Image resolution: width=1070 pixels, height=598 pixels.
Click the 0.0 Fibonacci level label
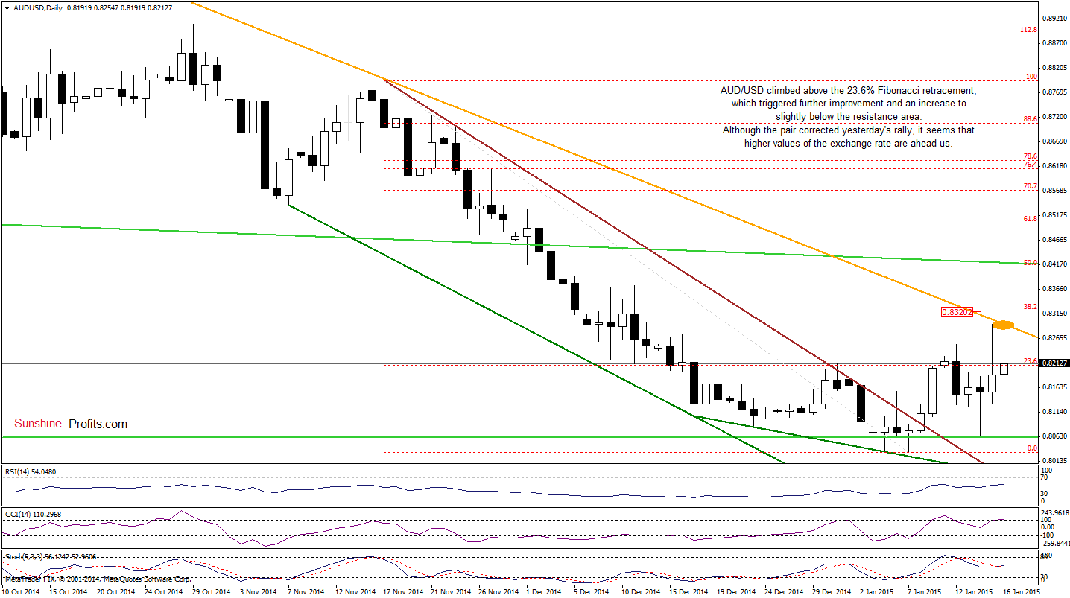coord(1032,448)
